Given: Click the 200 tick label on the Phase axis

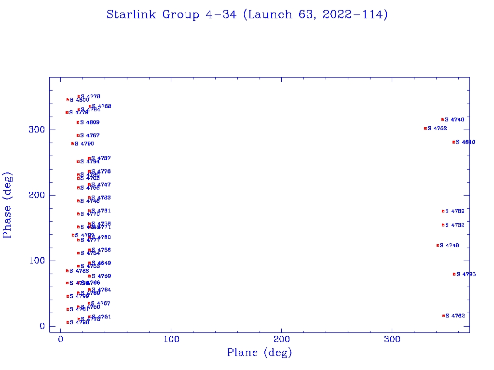Looking at the screenshot, I should [x=37, y=195].
